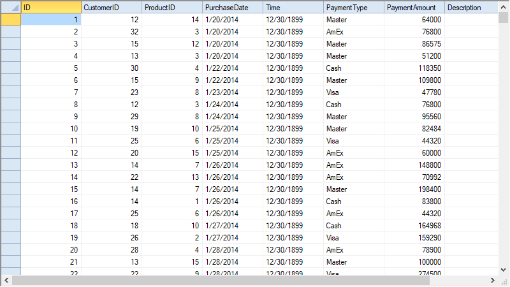
Task: Click the Description column header
Action: click(x=470, y=7)
